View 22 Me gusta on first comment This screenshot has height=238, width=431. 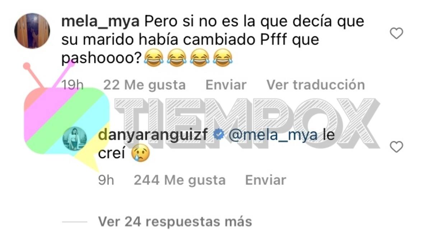point(144,85)
